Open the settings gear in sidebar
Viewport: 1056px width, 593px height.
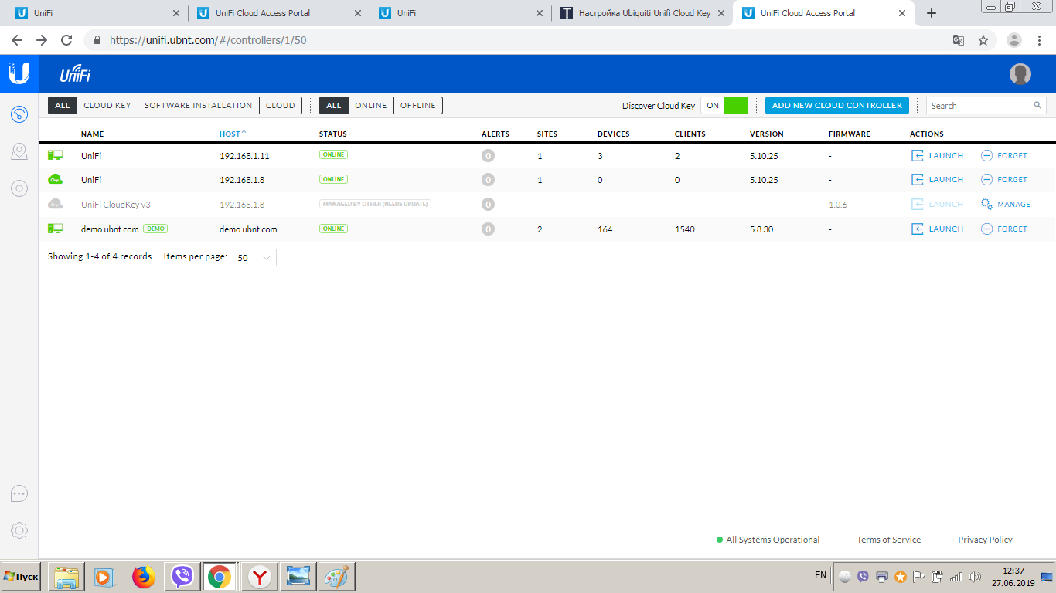[19, 530]
